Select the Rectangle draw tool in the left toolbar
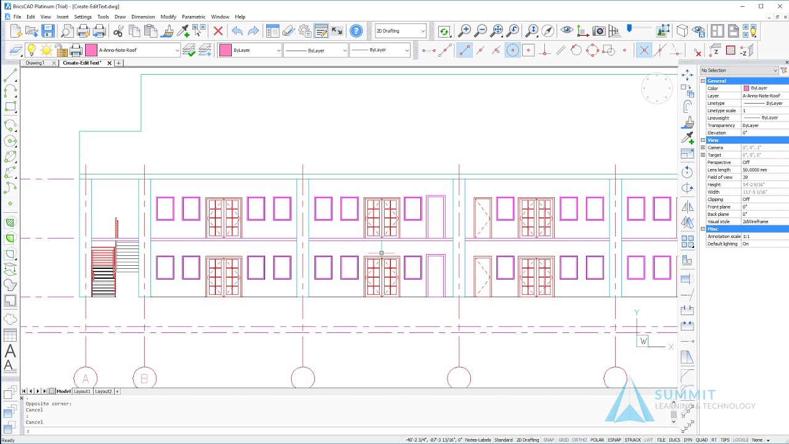Viewport: 789px width, 444px height. pos(10,107)
